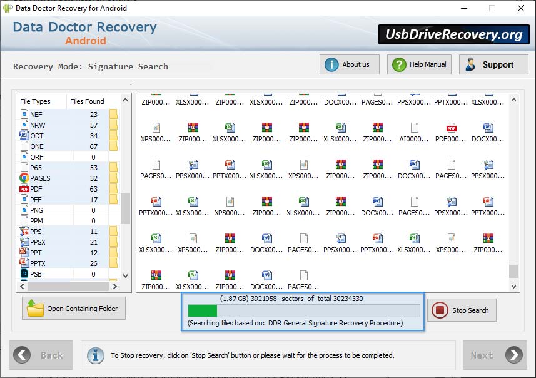
Task: Click 'DDR General Signature Recovery Procedure' text
Action: [x=335, y=322]
